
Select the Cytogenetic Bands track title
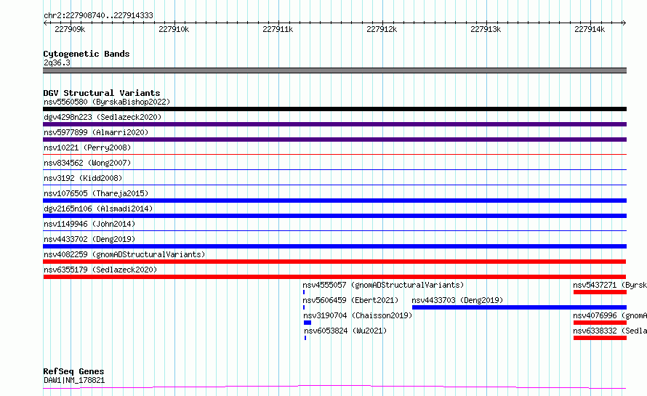click(x=87, y=54)
